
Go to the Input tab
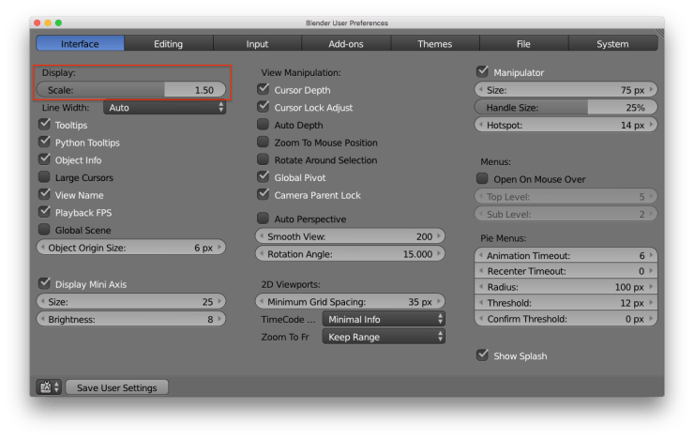(x=257, y=44)
